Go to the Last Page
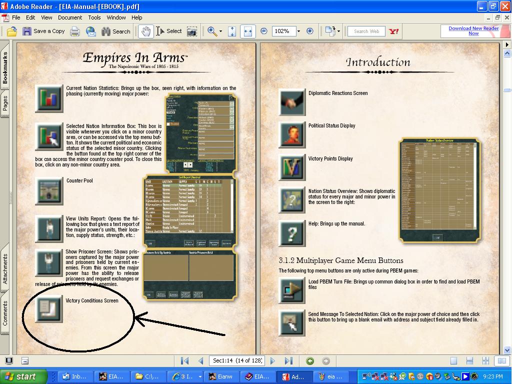This screenshot has width=512, height=384. point(288,361)
